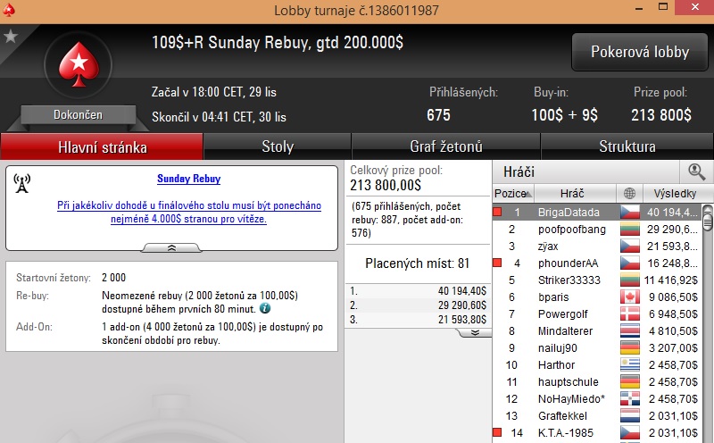Sort by Výsledky column header
Screen dimensions: 714x443
point(677,193)
